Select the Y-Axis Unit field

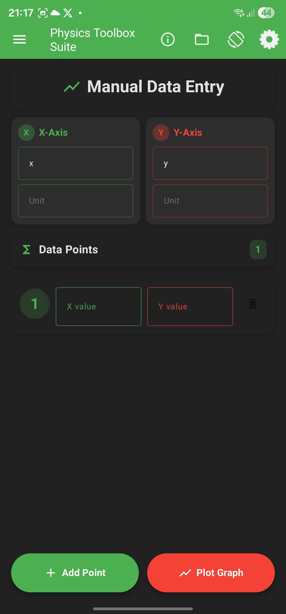pos(210,201)
